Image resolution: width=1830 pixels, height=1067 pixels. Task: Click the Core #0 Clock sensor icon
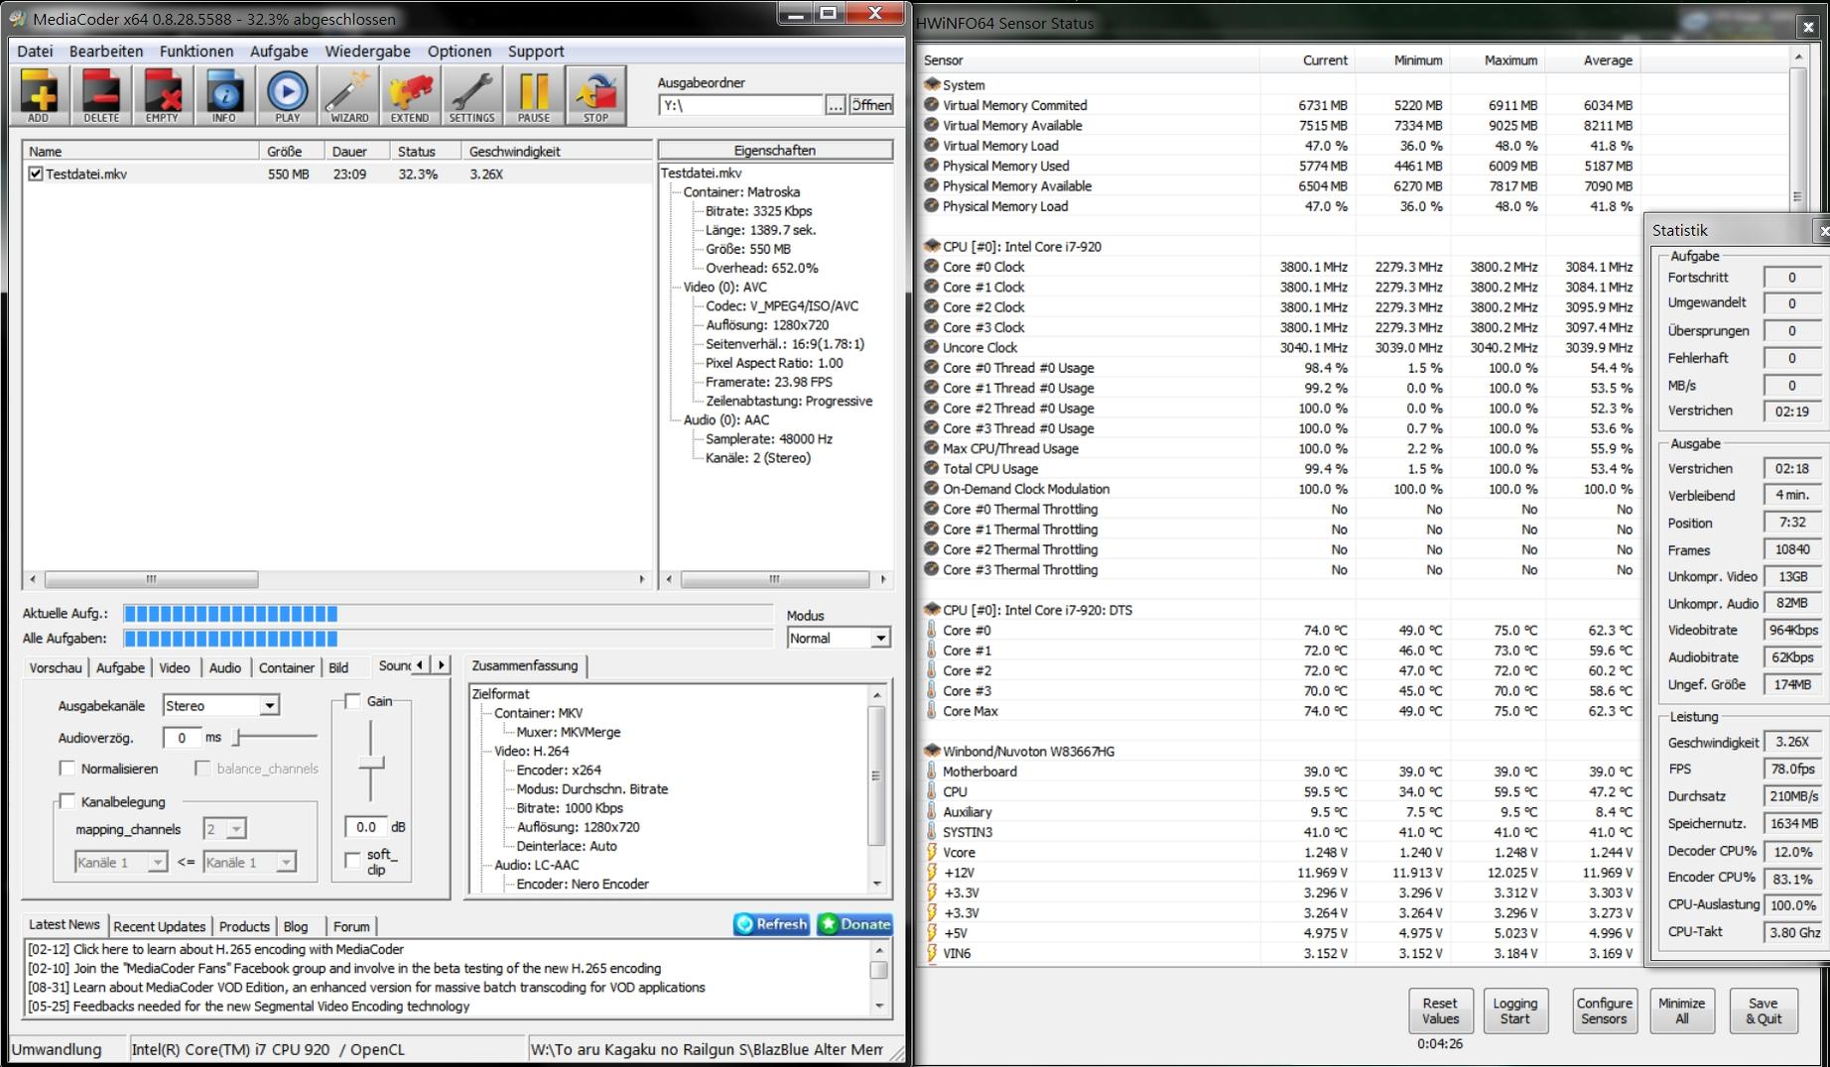coord(931,267)
